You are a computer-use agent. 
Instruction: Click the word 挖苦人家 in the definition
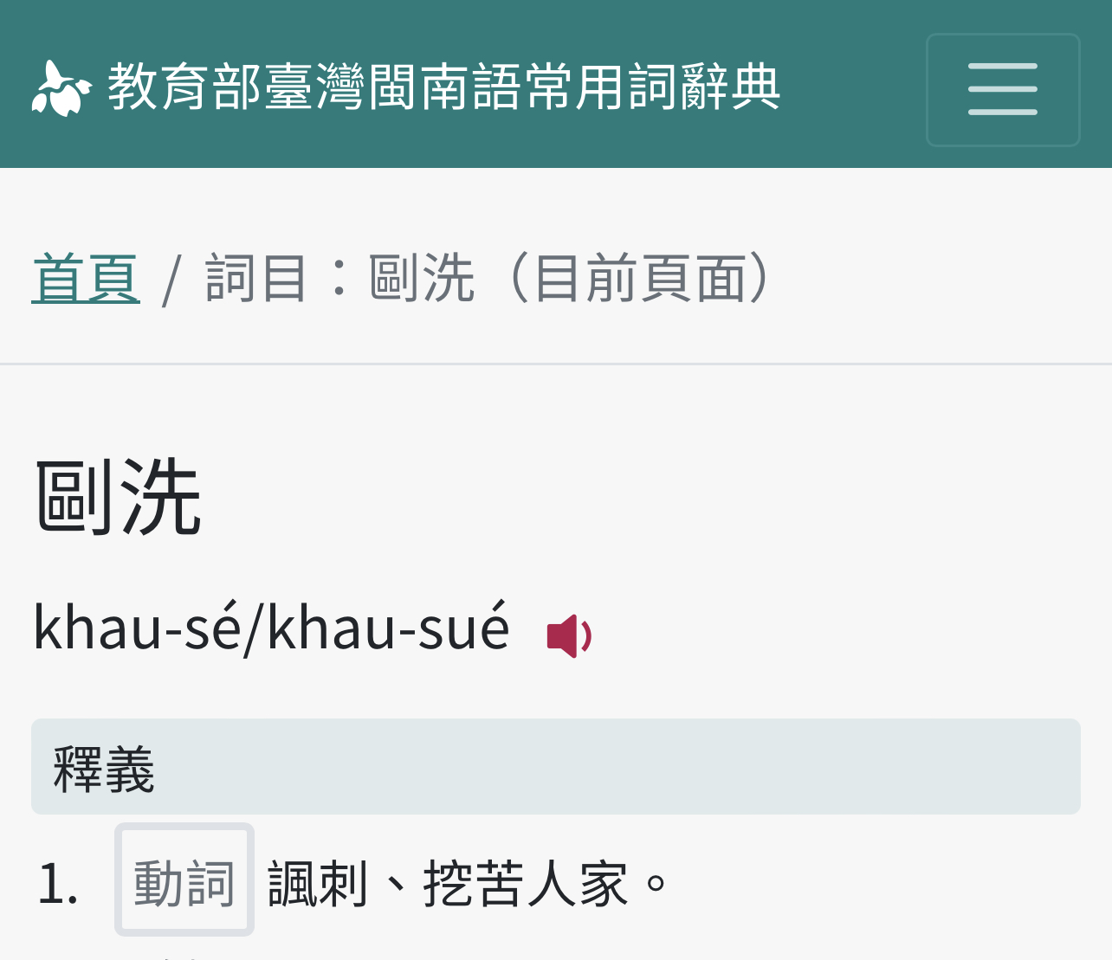click(527, 884)
